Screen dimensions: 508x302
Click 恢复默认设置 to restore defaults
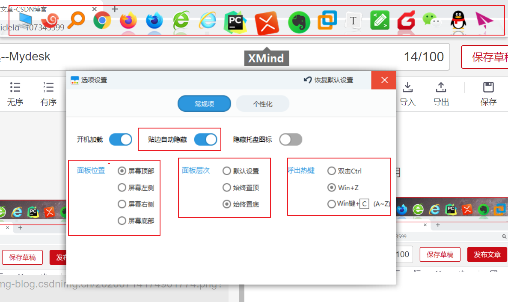point(328,80)
